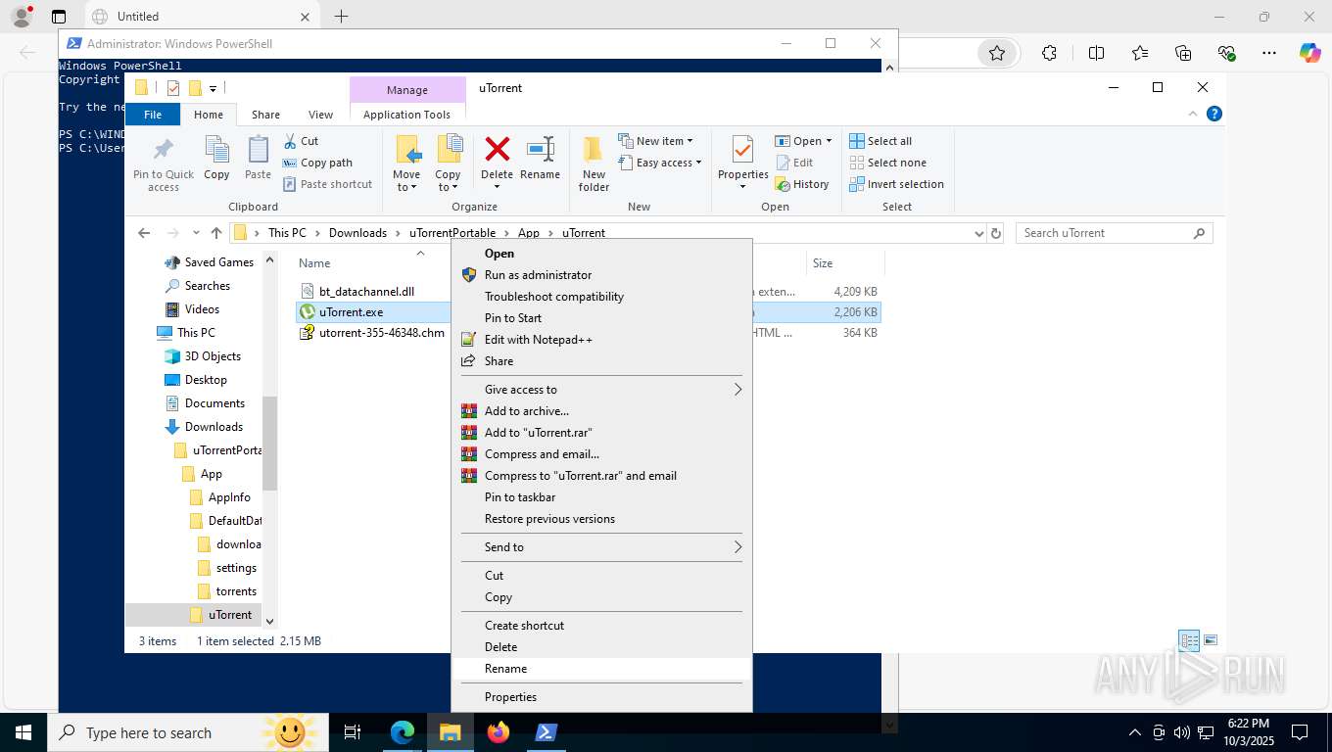Open the File tab
Image resolution: width=1332 pixels, height=752 pixels.
coord(153,115)
